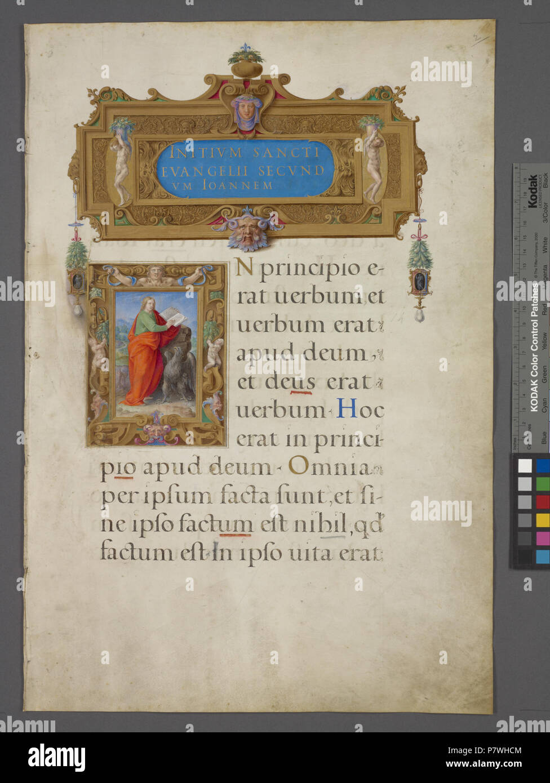550x783 pixels.
Task: Pick the red color patch
Action: tap(543, 501)
